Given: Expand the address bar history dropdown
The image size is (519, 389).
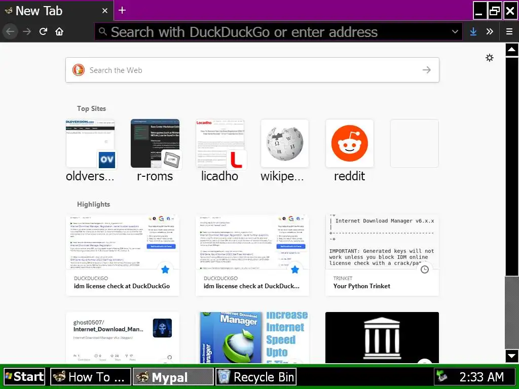Looking at the screenshot, I should [x=455, y=32].
